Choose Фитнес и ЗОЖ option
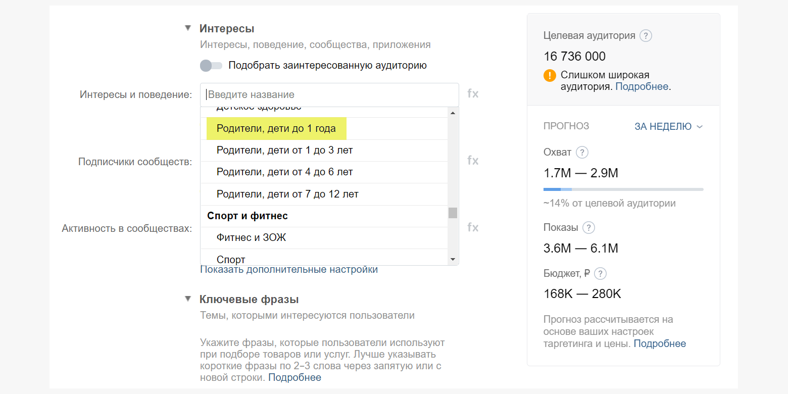Image resolution: width=788 pixels, height=394 pixels. click(251, 237)
